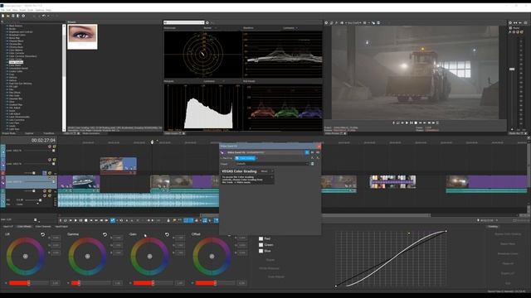Expand Color Corrector (Secondary) effect in list
The width and height of the screenshot is (531, 298).
(7, 56)
